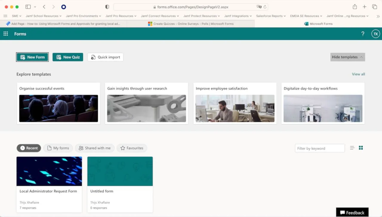Expand the Salesforce Reports bookmarks menu

click(x=271, y=16)
